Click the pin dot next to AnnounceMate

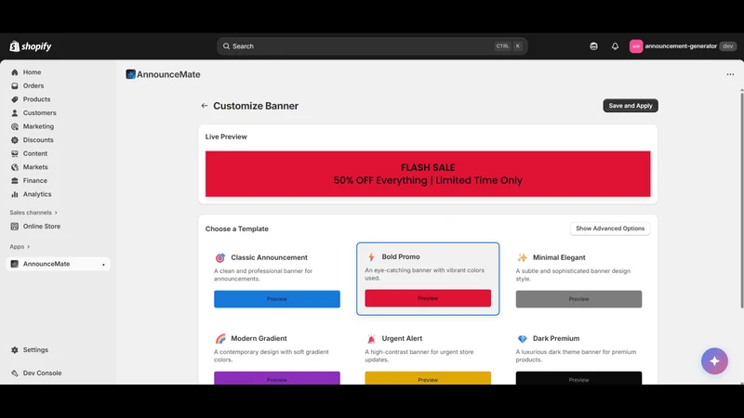(x=103, y=265)
